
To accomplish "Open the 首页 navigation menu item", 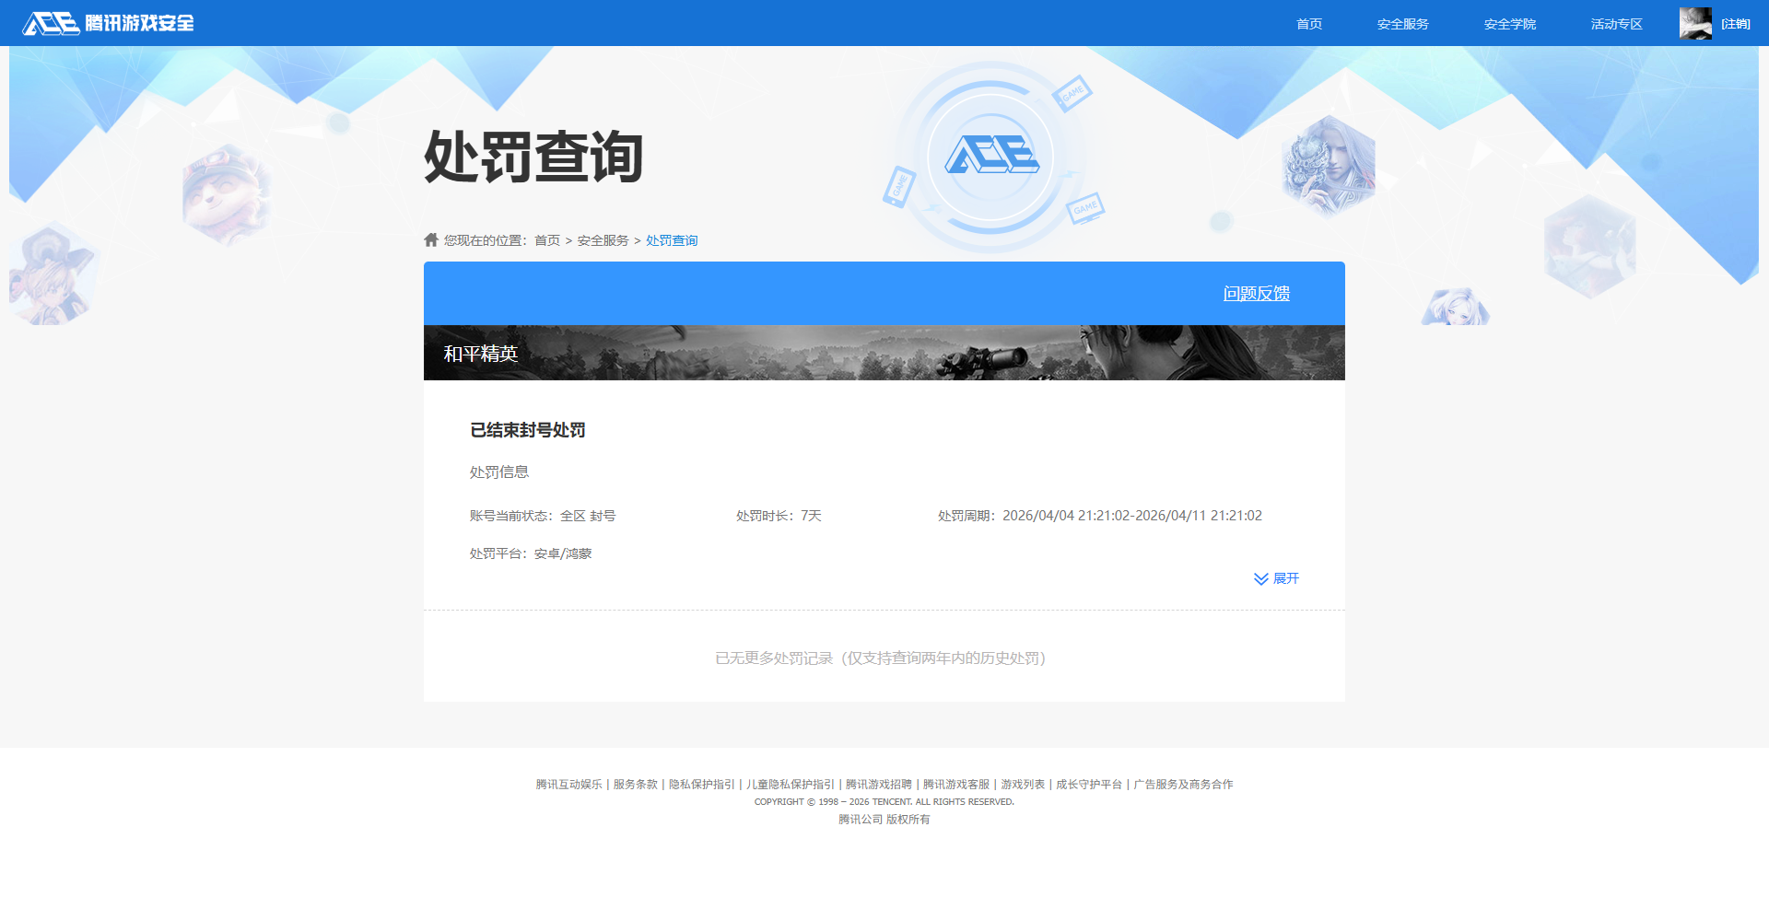I will 1309,24.
